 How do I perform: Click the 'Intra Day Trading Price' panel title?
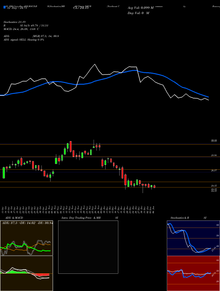(77, 218)
